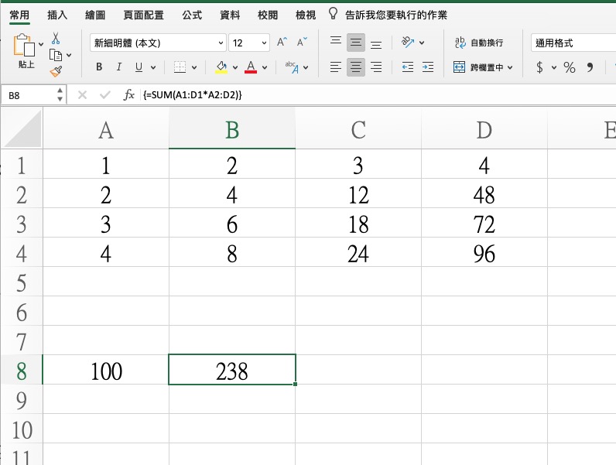The image size is (616, 465).
Task: Click 跨欄置中 merge and center button
Action: 478,67
